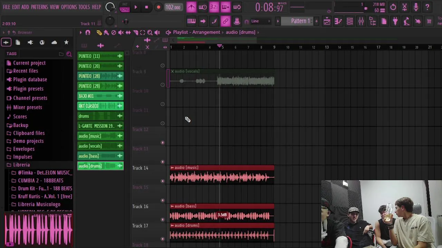This screenshot has width=442, height=248.
Task: Adjust the master volume knob
Action: tap(110, 7)
